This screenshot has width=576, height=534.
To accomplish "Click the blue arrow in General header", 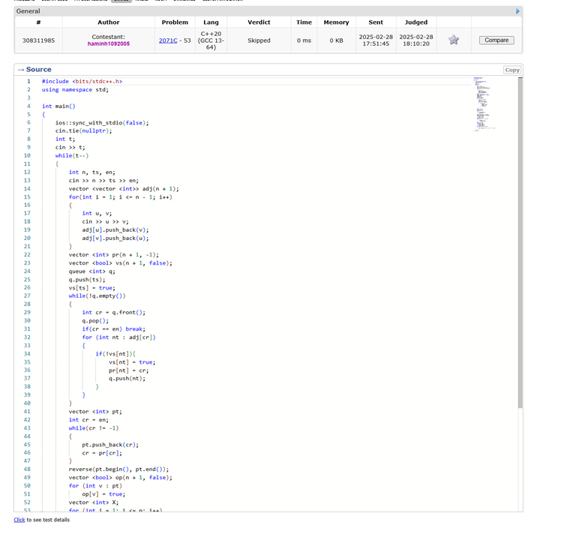I will tap(517, 11).
